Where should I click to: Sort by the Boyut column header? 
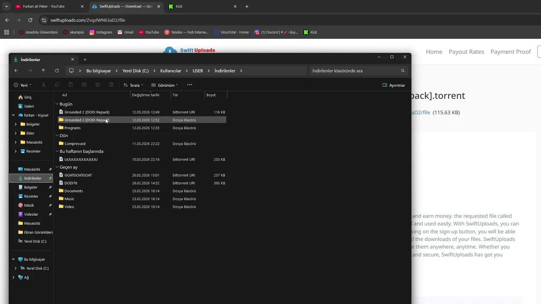(216, 95)
